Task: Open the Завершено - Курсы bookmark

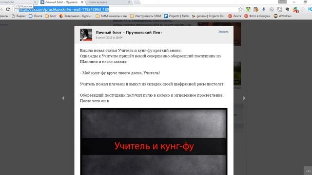Action: (x=75, y=16)
